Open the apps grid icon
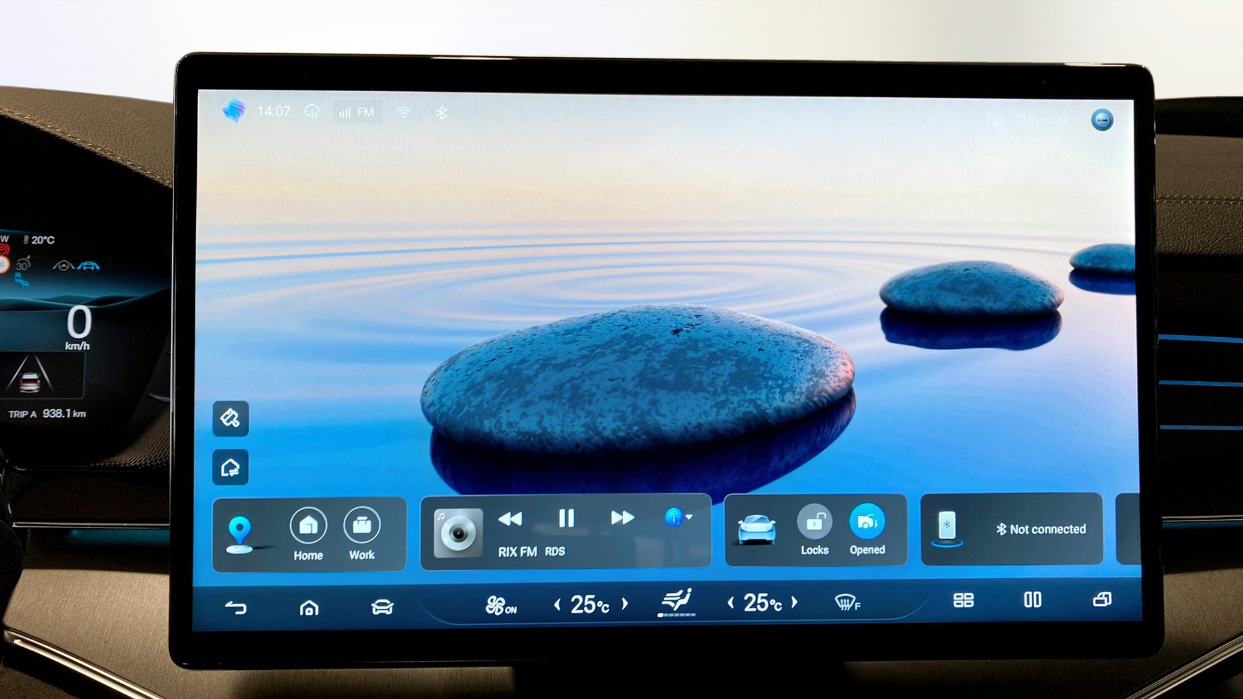The width and height of the screenshot is (1243, 699). [963, 600]
